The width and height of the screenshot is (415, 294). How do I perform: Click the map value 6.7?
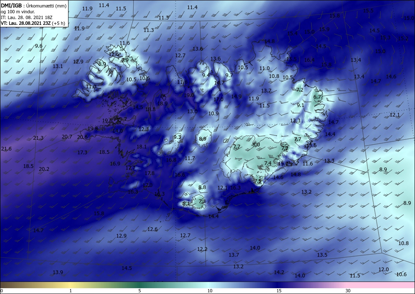(x=317, y=97)
